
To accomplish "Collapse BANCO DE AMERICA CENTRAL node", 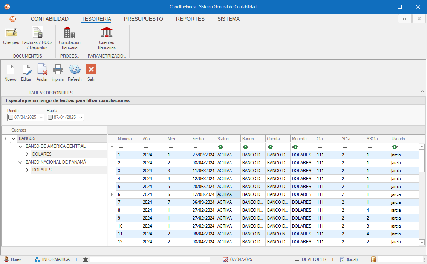I will pyautogui.click(x=20, y=146).
